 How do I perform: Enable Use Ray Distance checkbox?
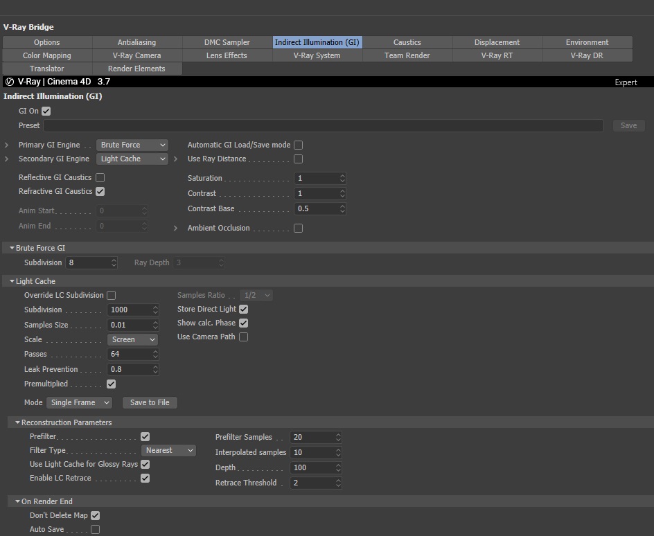pos(298,159)
